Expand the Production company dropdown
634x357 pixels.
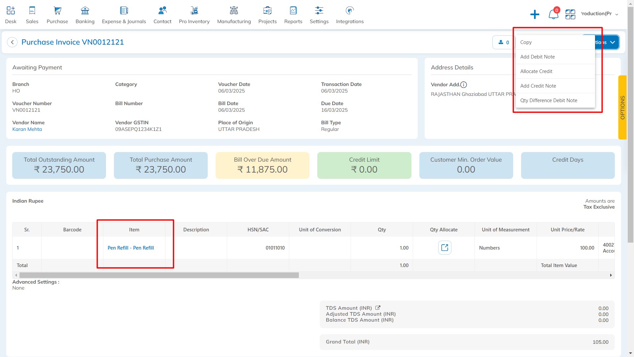click(599, 14)
